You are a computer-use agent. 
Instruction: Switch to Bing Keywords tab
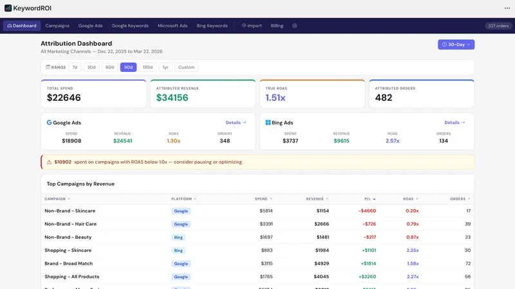pos(212,26)
